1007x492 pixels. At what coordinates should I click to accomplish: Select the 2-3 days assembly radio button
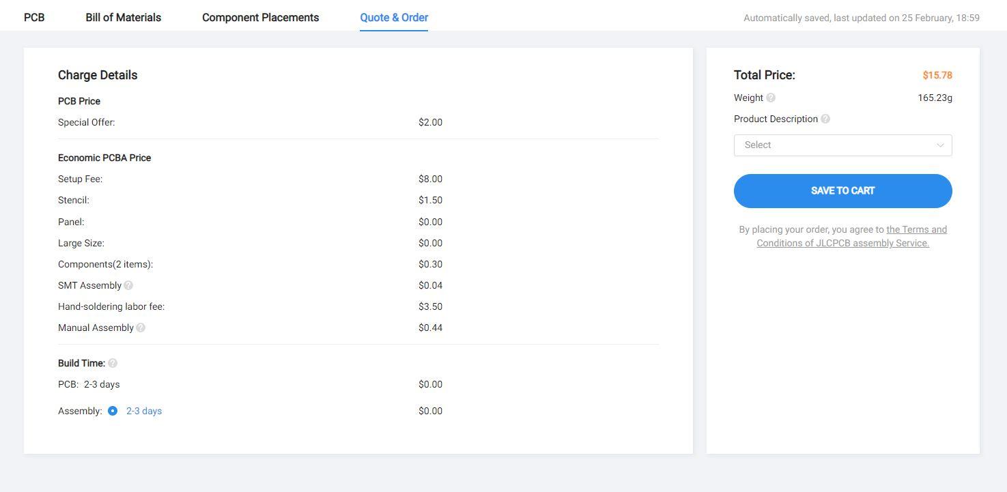point(113,411)
